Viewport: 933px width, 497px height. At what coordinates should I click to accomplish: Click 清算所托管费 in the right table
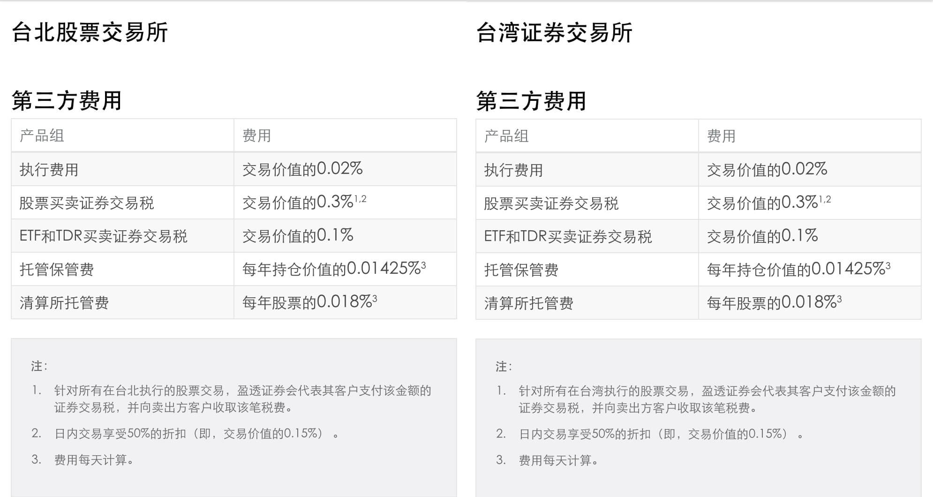click(528, 303)
